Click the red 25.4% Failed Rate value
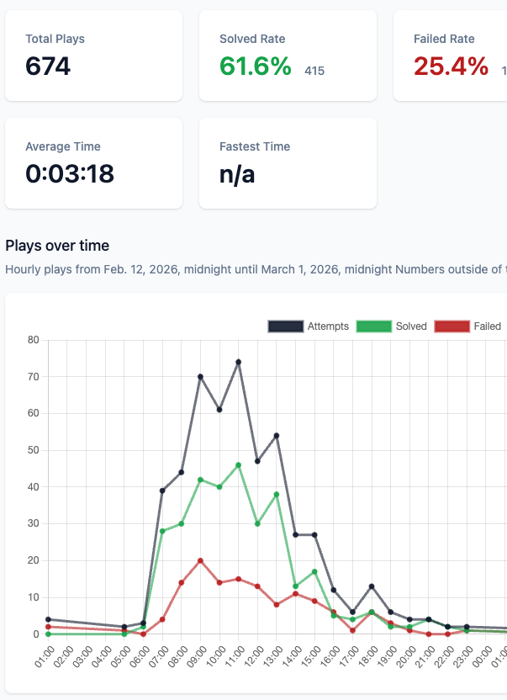This screenshot has height=700, width=507. [x=451, y=66]
